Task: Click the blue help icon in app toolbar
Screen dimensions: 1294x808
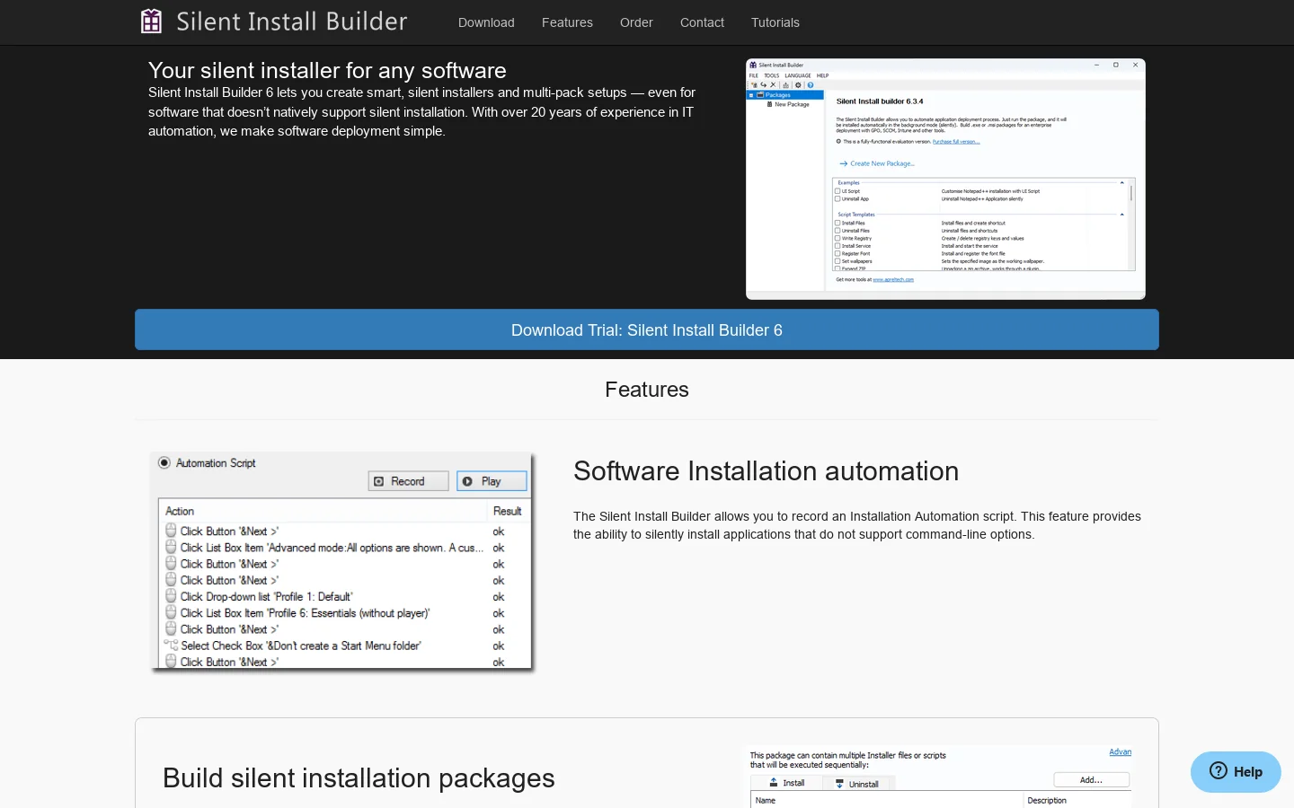Action: point(811,85)
